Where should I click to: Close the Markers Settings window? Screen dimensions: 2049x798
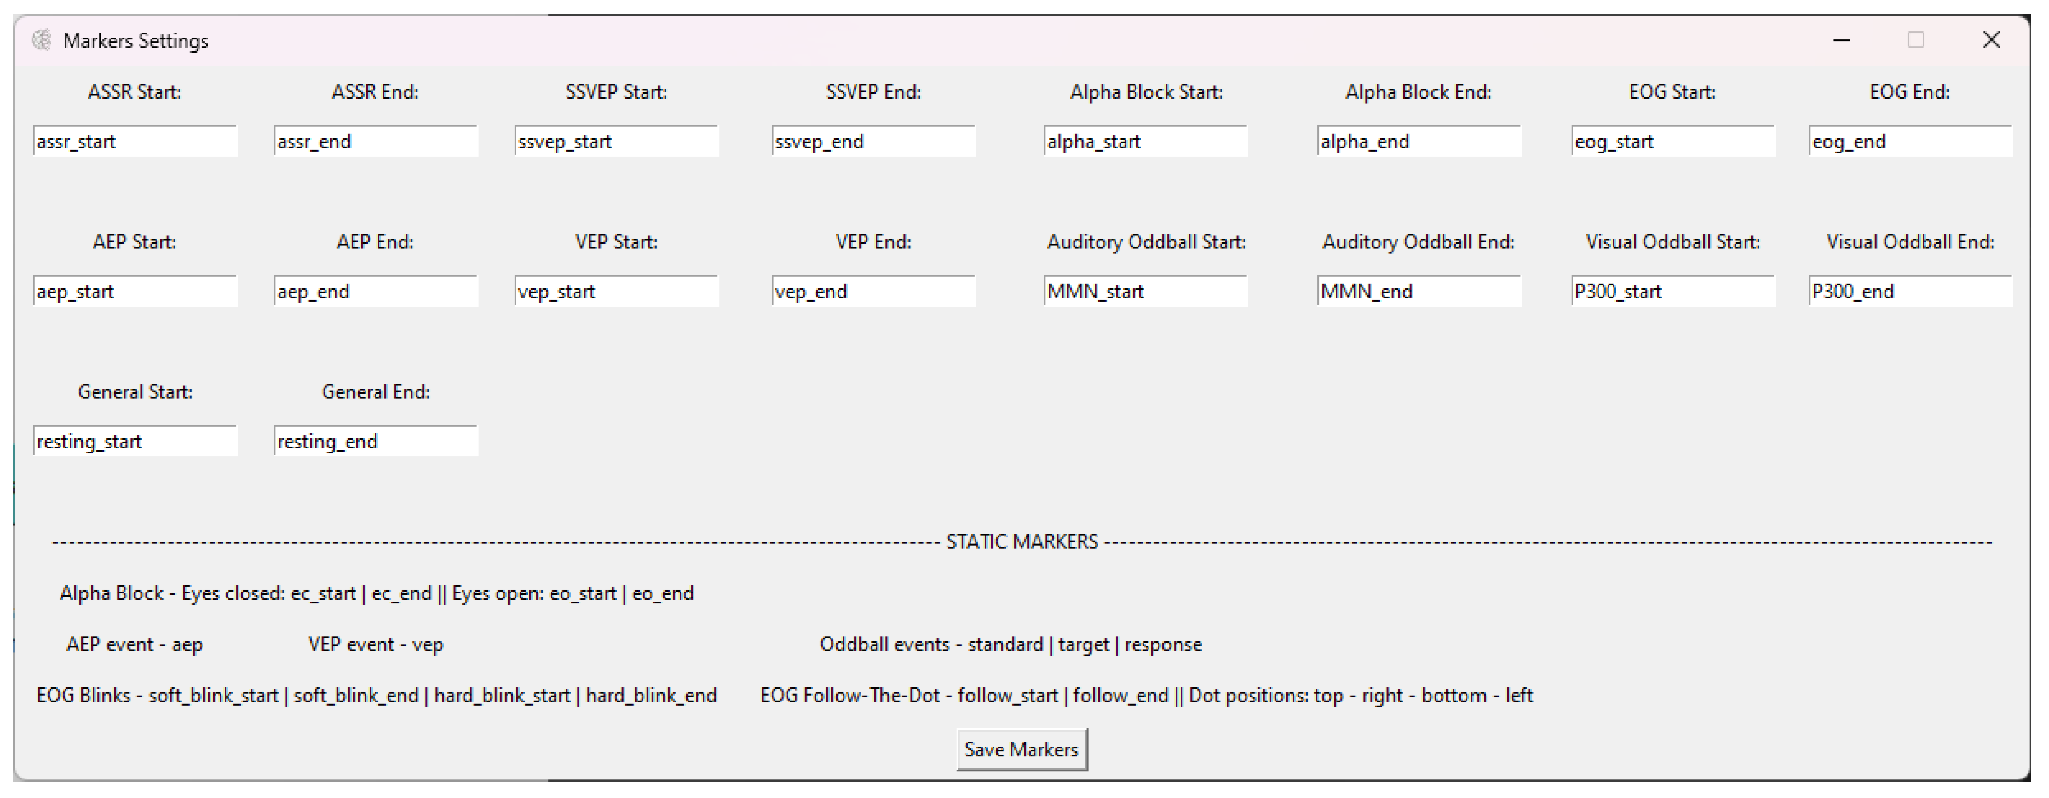(x=1991, y=40)
